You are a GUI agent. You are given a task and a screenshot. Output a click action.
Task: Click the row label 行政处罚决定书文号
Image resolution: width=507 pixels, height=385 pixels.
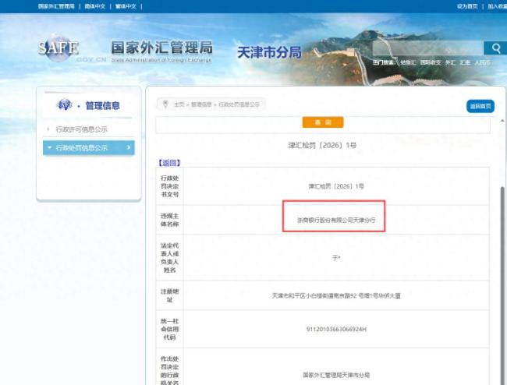tap(170, 186)
